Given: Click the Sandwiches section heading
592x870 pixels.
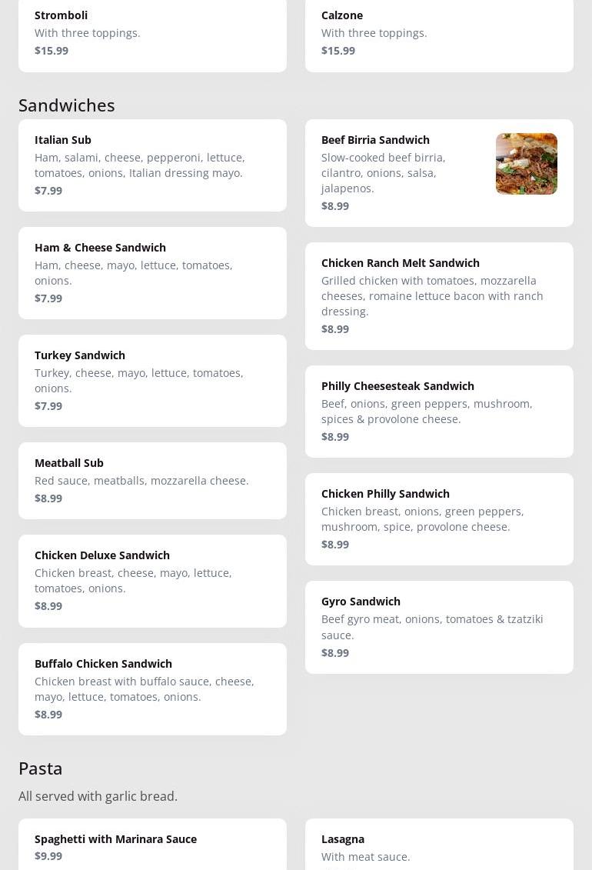Looking at the screenshot, I should coord(67,105).
